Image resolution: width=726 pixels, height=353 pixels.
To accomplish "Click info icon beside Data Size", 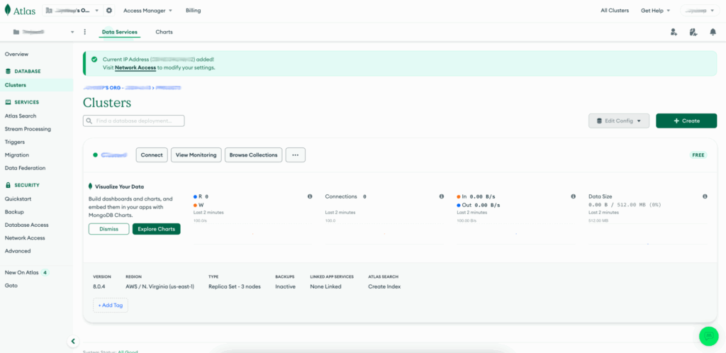I will (x=705, y=196).
